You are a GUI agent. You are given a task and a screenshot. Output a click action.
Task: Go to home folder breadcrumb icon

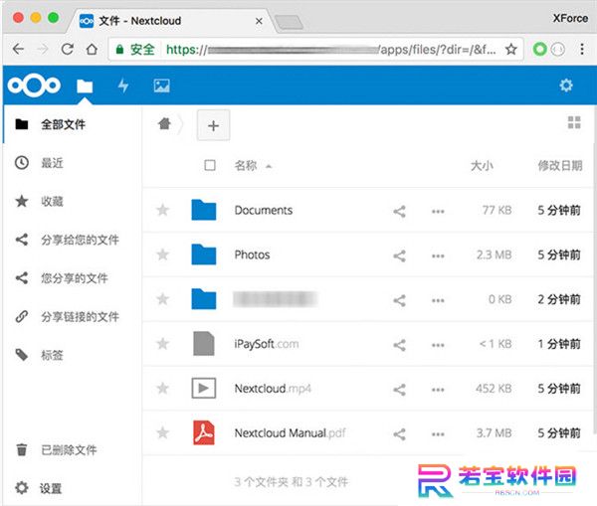coord(164,123)
